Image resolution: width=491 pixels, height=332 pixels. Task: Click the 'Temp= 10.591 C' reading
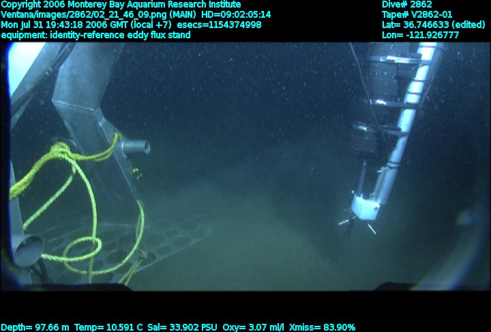108,328
